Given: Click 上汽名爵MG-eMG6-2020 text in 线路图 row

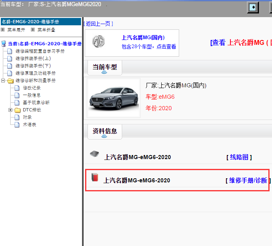Looking at the screenshot, I should coord(137,157).
